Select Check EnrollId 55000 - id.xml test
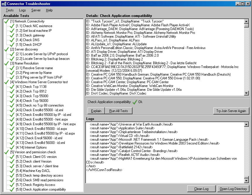The width and height of the screenshot is (252, 195). click(39, 110)
